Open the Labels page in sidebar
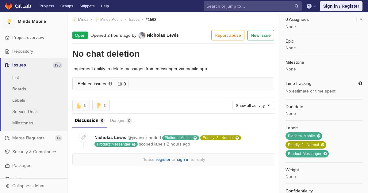The image size is (368, 193). (x=19, y=100)
